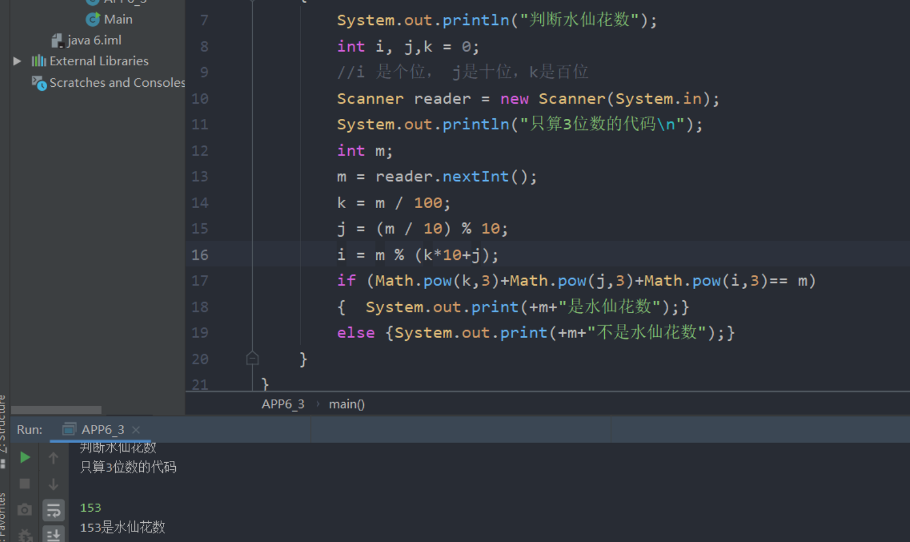Click 'int m;' on line 12

[364, 150]
